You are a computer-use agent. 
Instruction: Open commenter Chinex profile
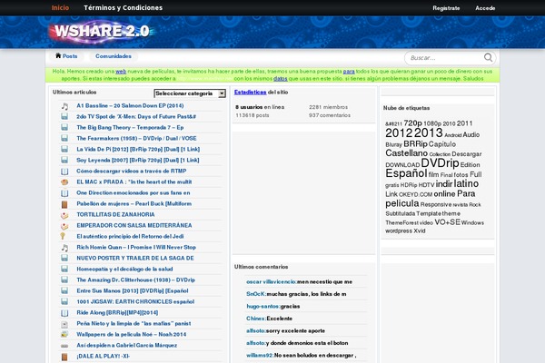click(x=255, y=319)
